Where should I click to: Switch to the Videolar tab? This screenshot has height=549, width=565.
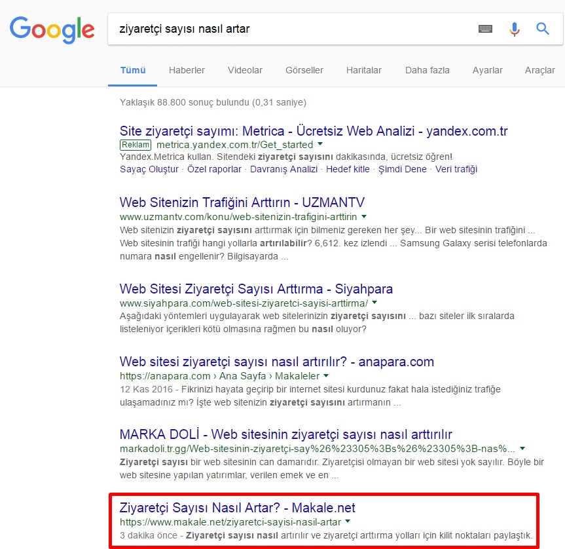tap(245, 70)
